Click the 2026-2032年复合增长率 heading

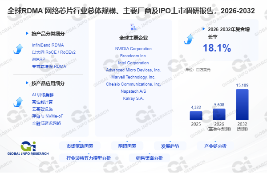pyautogui.click(x=229, y=33)
